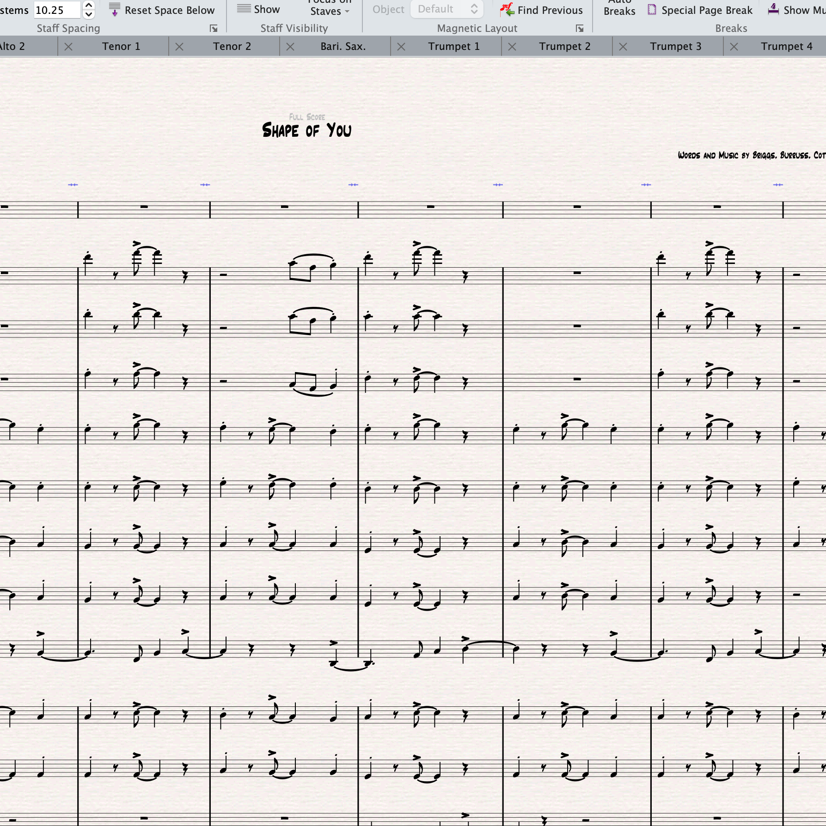Open the Object Default dropdown

click(x=447, y=9)
